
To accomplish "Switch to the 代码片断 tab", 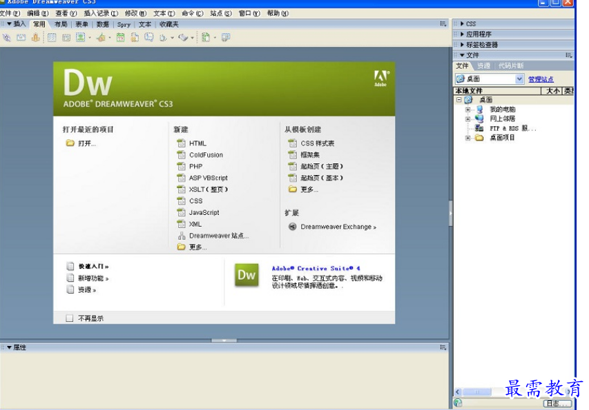I will (x=510, y=66).
